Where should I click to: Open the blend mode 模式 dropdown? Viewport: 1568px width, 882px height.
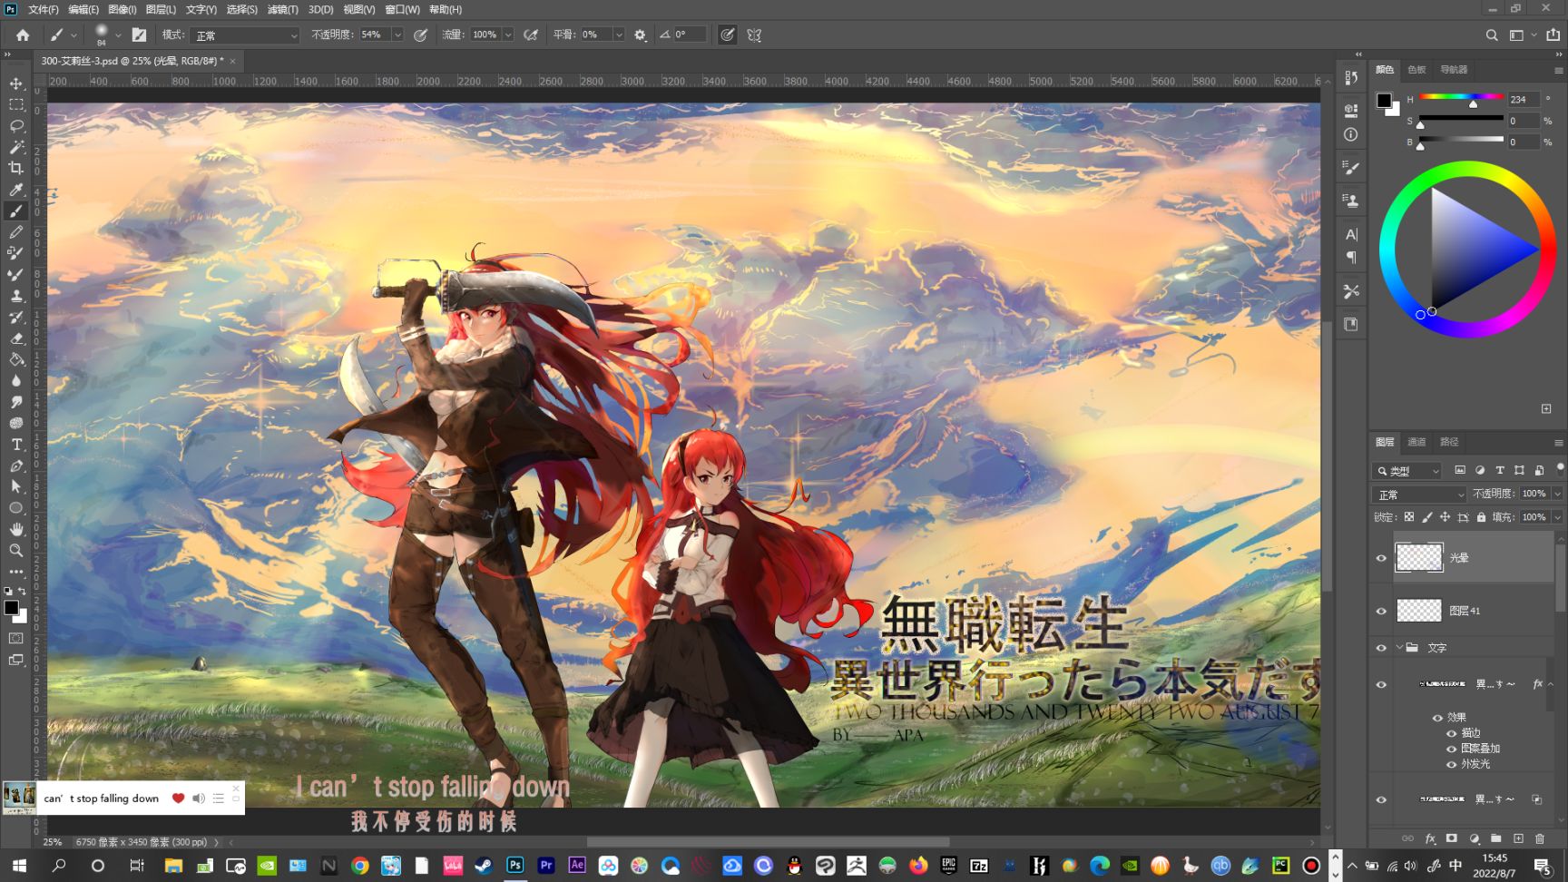(x=246, y=35)
